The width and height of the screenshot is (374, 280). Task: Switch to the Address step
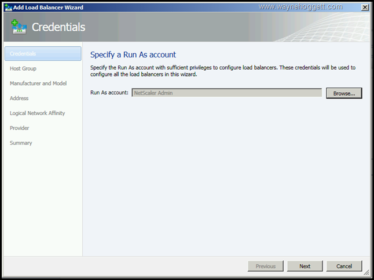coord(19,98)
